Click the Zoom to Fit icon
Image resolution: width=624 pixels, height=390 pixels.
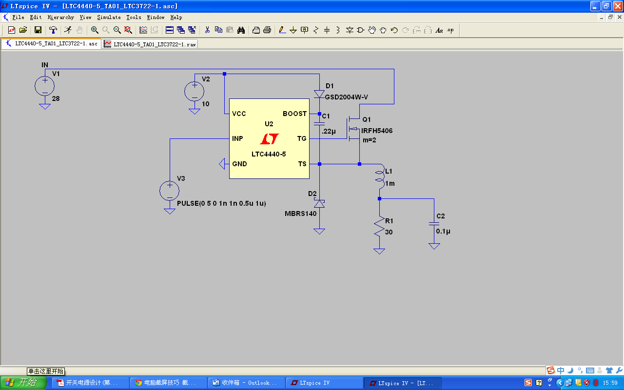[128, 30]
